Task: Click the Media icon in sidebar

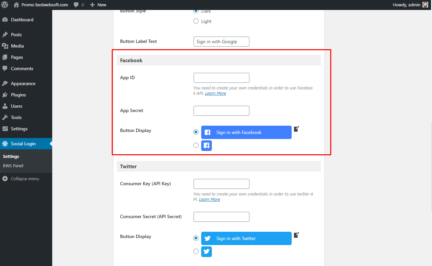Action: (5, 46)
